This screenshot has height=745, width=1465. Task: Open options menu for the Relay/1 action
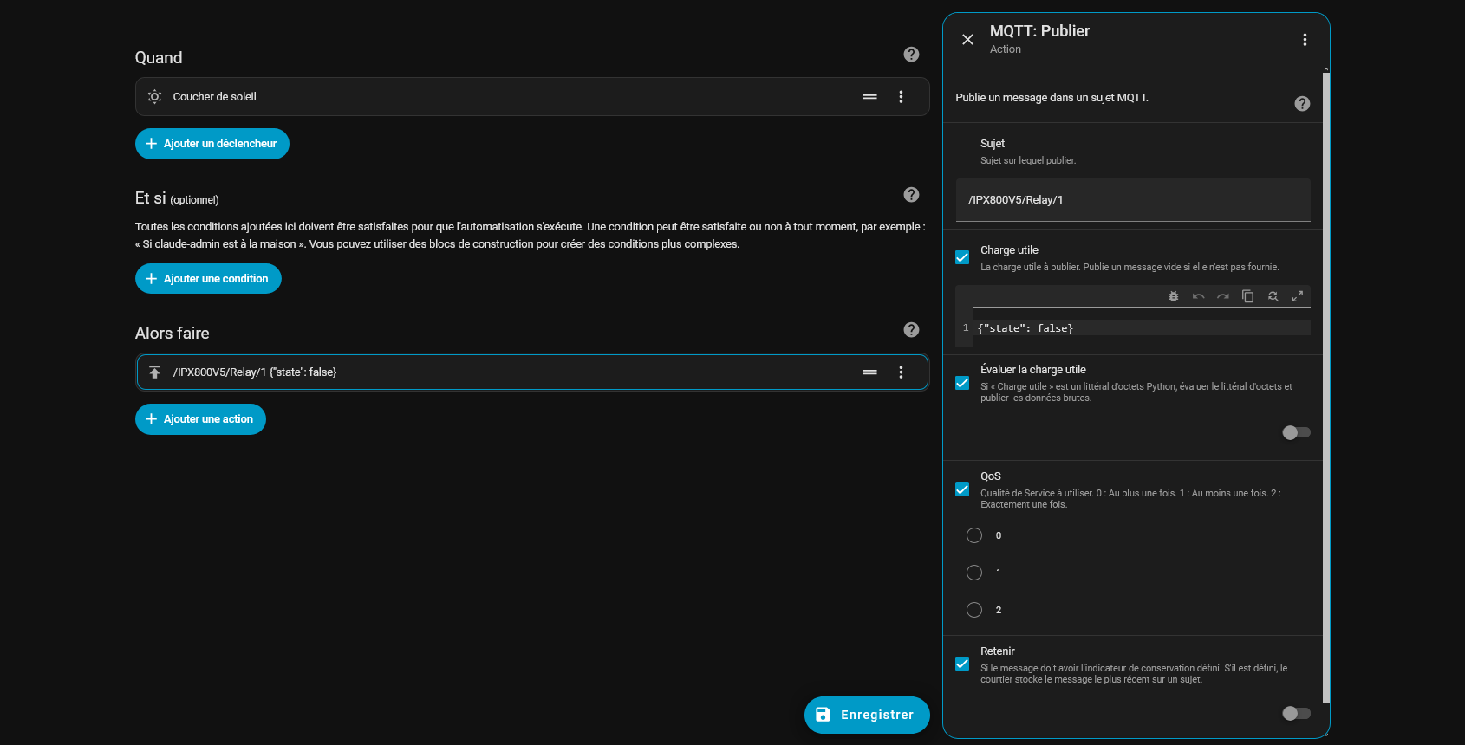click(x=901, y=372)
